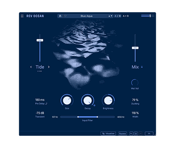Switch to previous reverb mode left of Tide
Image resolution: width=175 pixels, height=148 pixels.
(31, 67)
